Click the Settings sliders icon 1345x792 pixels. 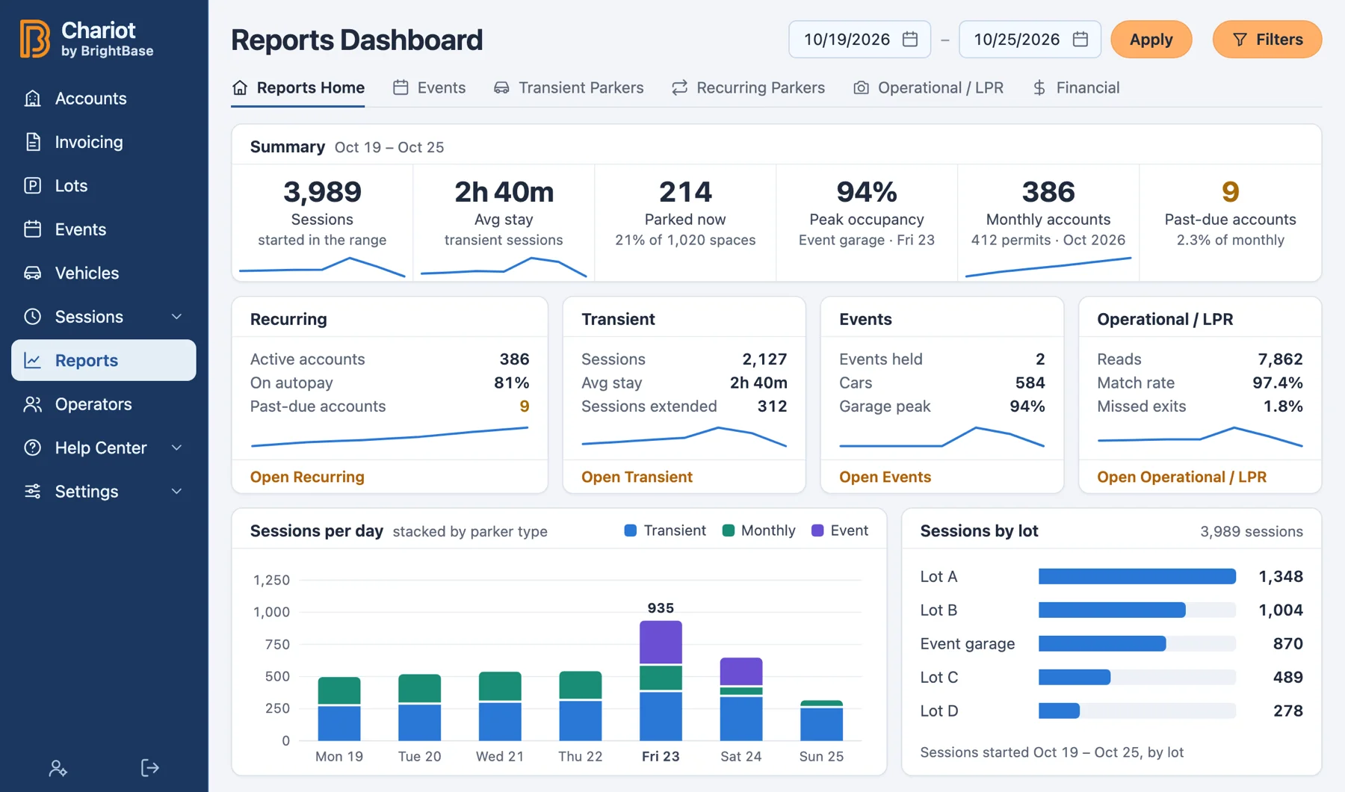(x=33, y=492)
